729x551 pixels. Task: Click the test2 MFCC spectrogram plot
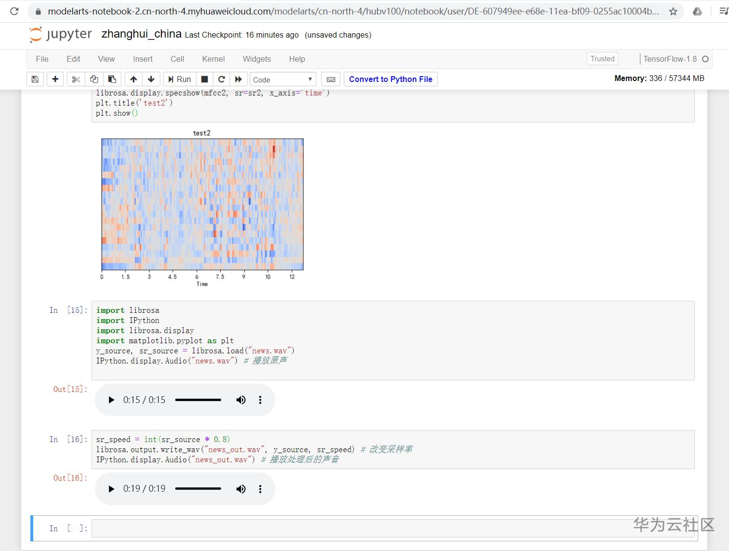pyautogui.click(x=202, y=204)
